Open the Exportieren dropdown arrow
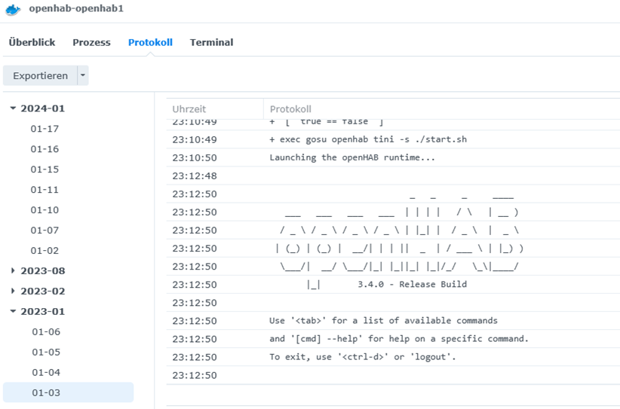This screenshot has height=409, width=620. coord(83,75)
